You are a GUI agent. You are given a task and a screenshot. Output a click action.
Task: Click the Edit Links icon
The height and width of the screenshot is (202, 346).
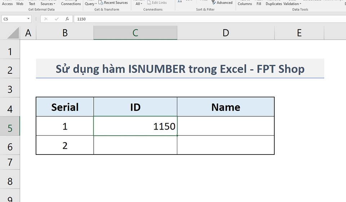(x=149, y=3)
